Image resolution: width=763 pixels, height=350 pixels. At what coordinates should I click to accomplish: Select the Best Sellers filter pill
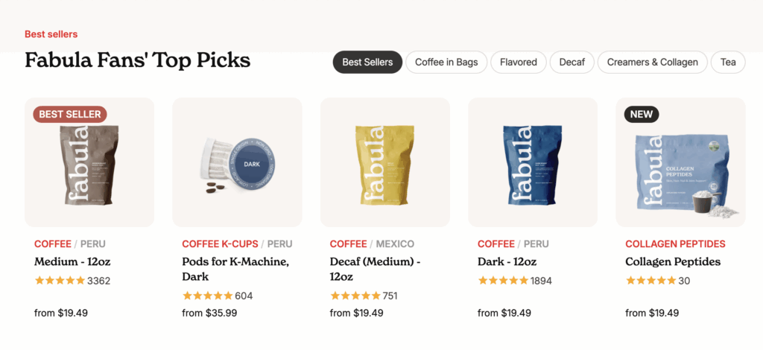click(367, 63)
